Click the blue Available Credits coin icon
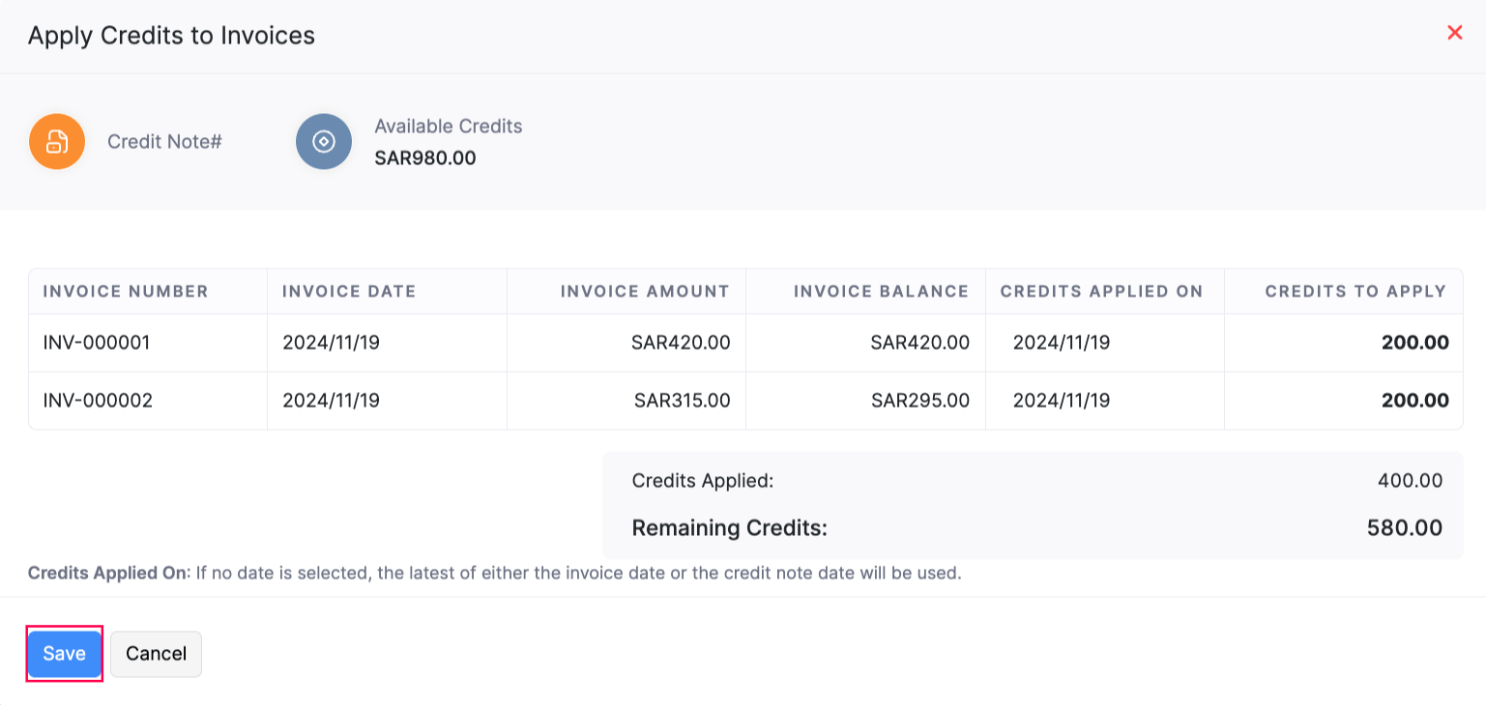 [323, 141]
